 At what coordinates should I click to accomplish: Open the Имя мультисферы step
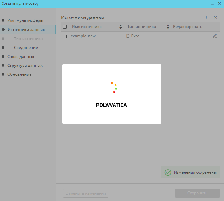pyautogui.click(x=25, y=20)
